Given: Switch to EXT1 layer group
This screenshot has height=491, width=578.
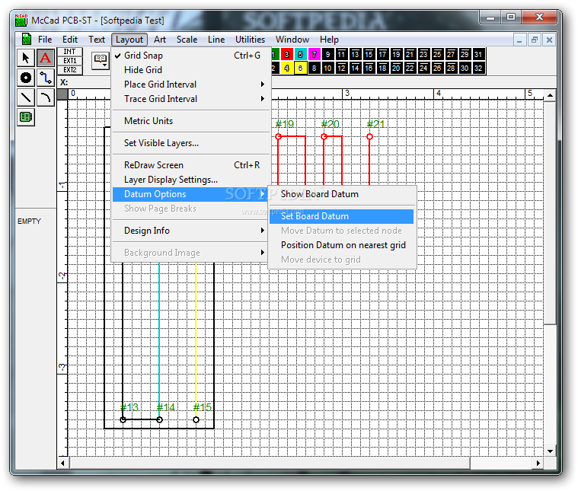Looking at the screenshot, I should [69, 61].
